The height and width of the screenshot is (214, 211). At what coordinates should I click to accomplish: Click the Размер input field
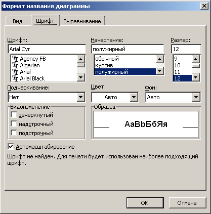pos(186,49)
